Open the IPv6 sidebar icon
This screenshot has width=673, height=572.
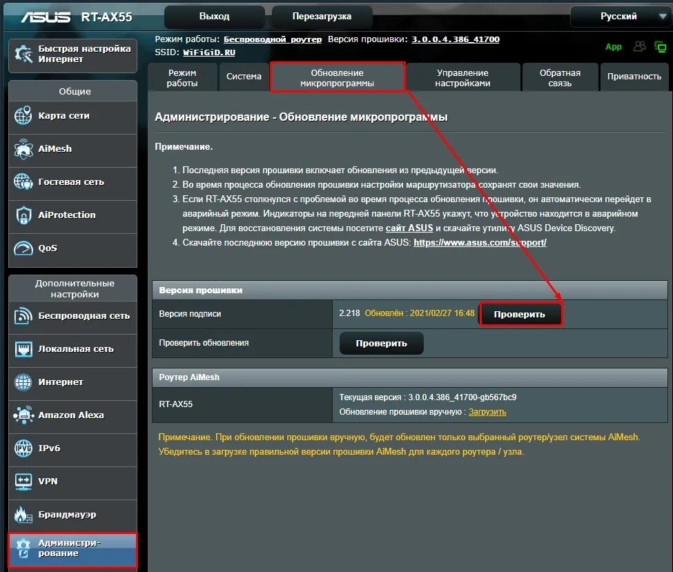[23, 448]
